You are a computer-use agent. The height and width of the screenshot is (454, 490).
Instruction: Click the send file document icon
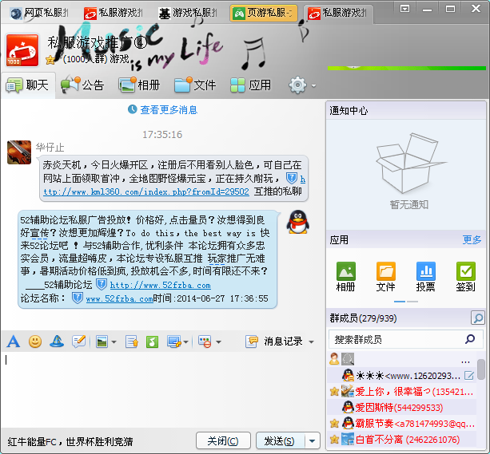(132, 341)
